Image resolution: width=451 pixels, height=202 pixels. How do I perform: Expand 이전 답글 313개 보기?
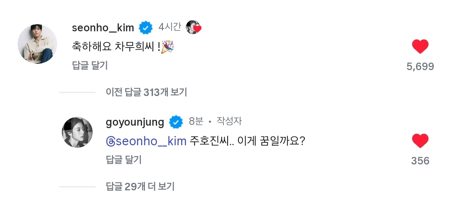[146, 92]
